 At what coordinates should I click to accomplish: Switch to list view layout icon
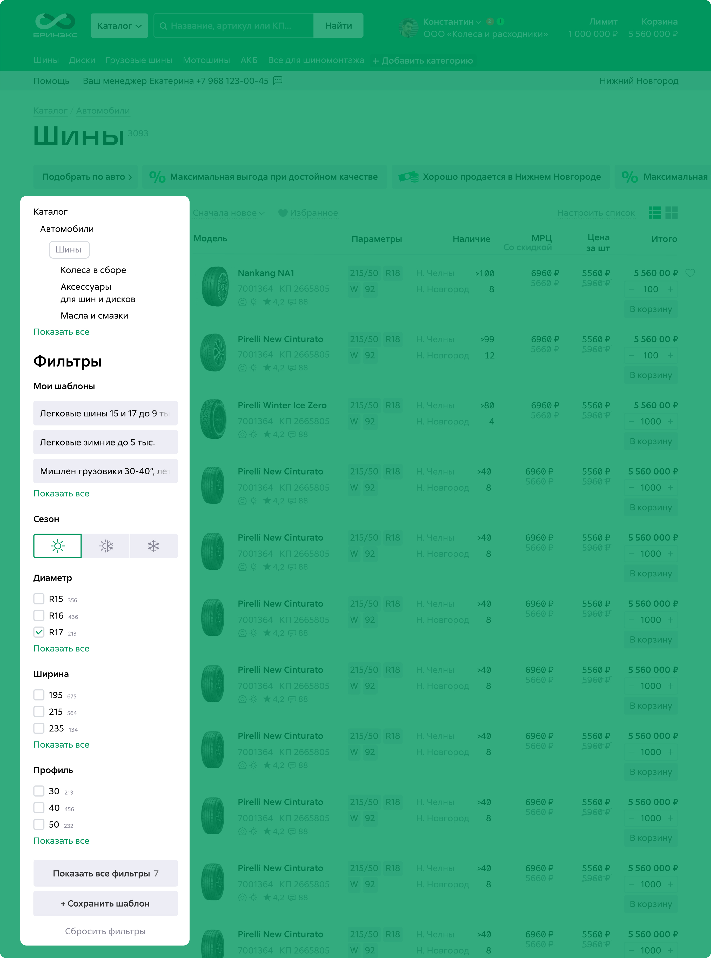click(655, 213)
